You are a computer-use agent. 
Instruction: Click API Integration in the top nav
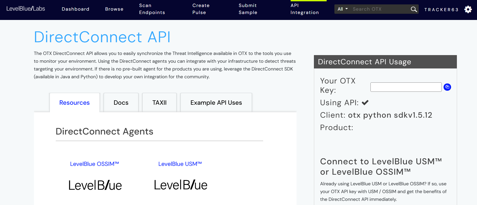point(304,9)
